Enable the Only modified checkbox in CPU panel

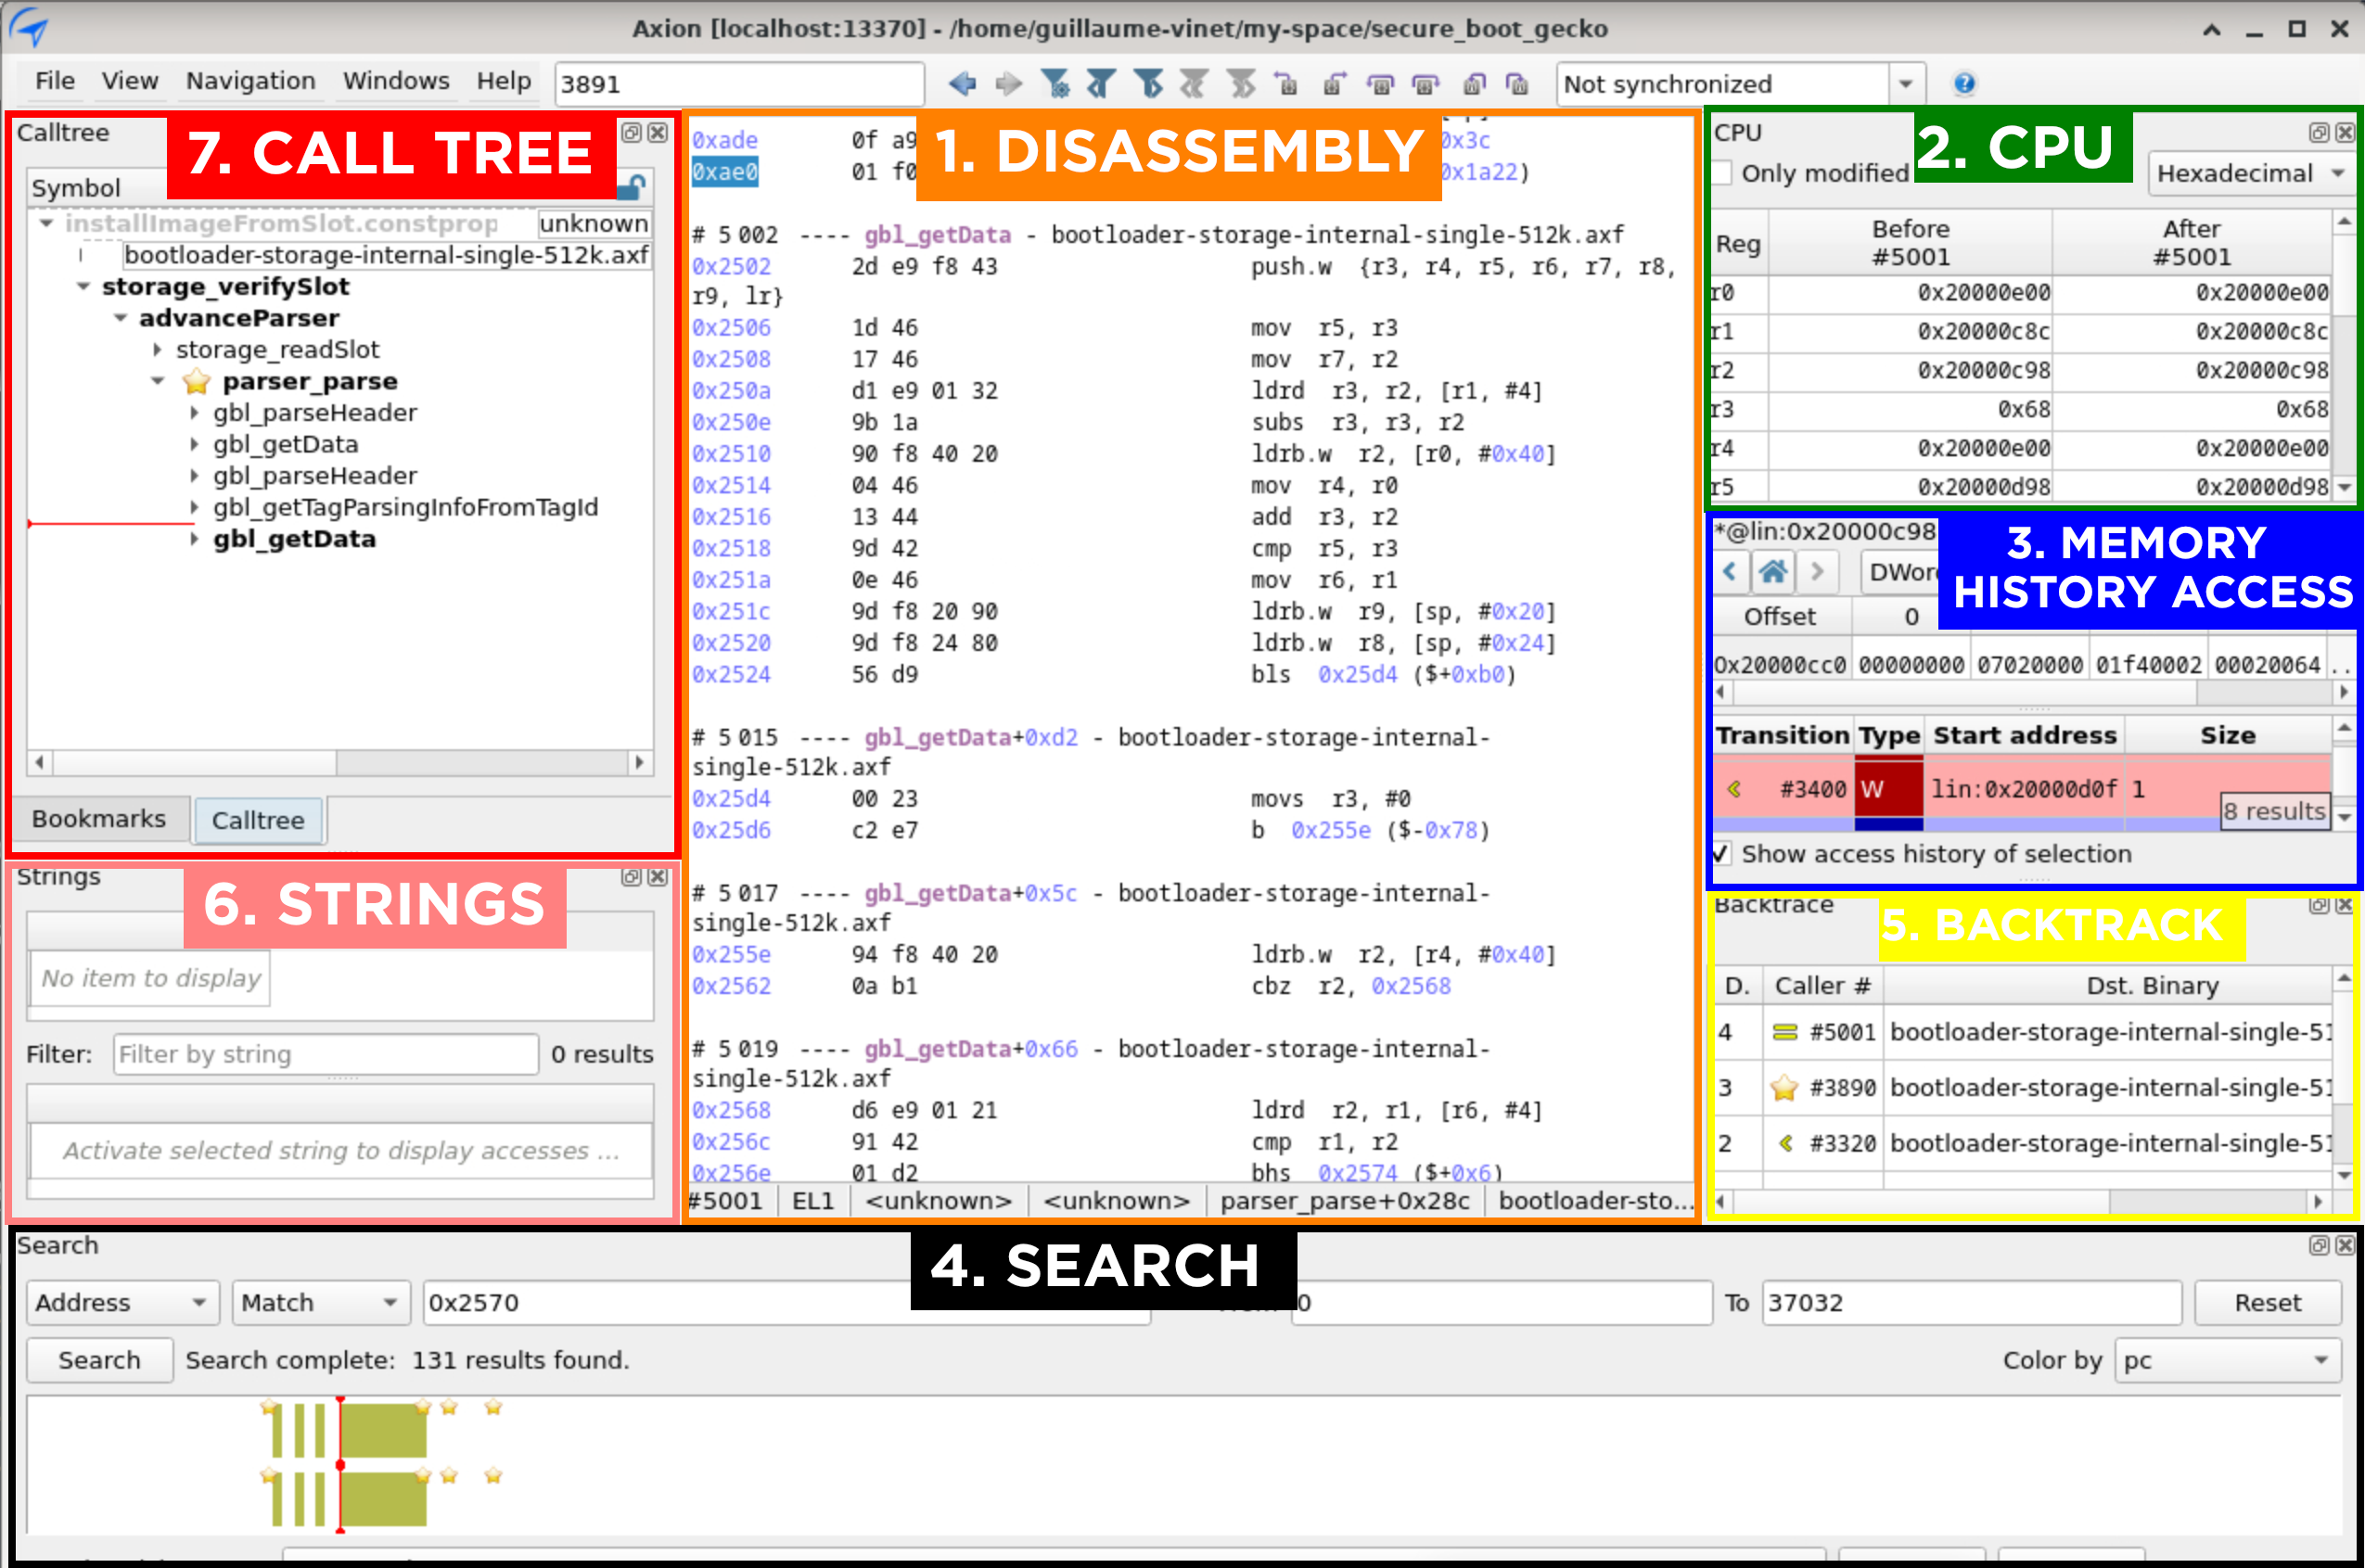1724,172
